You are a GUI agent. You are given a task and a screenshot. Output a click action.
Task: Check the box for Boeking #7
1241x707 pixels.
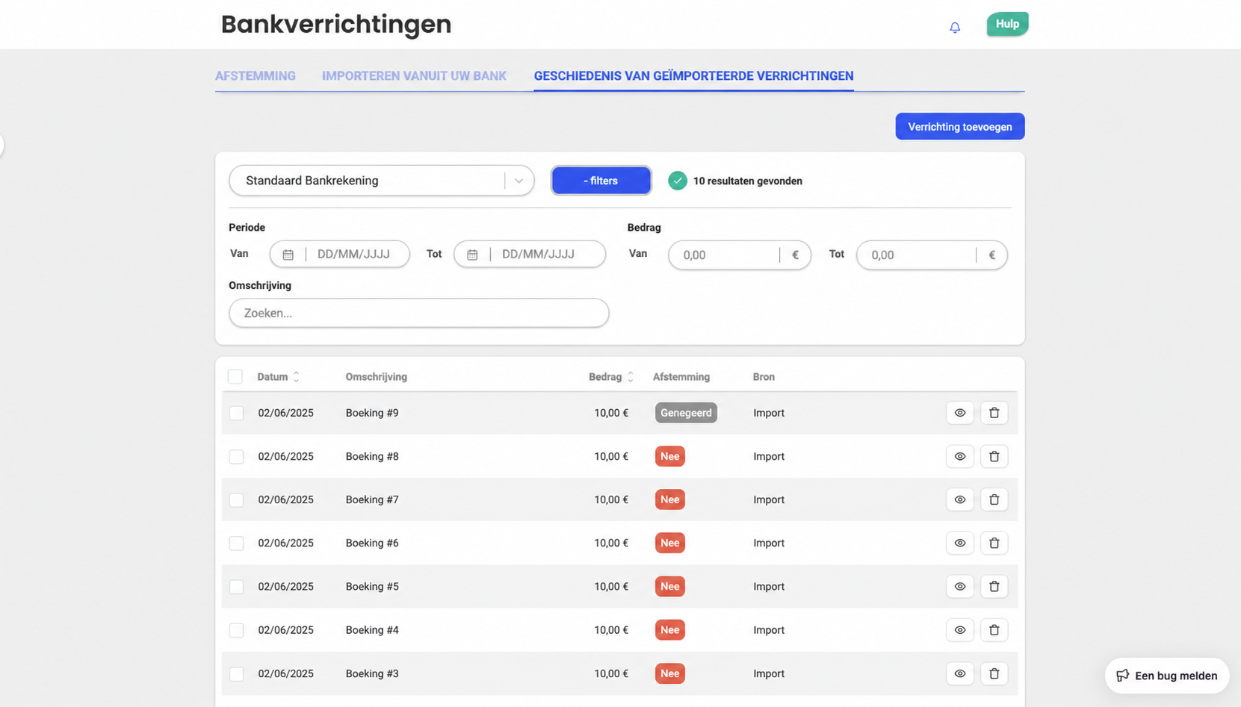236,499
